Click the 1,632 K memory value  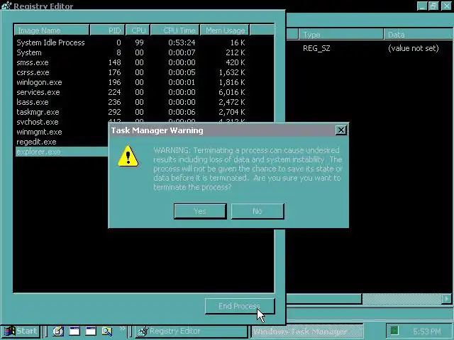click(232, 72)
